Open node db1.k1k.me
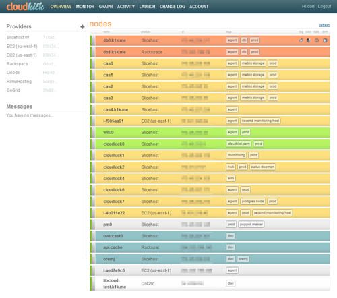 point(115,52)
